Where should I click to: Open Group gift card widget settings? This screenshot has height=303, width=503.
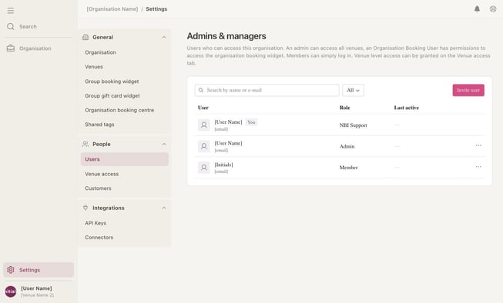[x=112, y=96]
